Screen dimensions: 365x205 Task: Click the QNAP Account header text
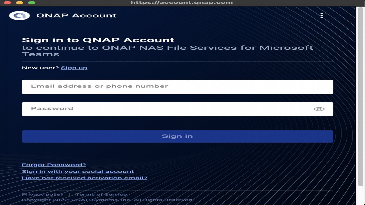pos(76,15)
